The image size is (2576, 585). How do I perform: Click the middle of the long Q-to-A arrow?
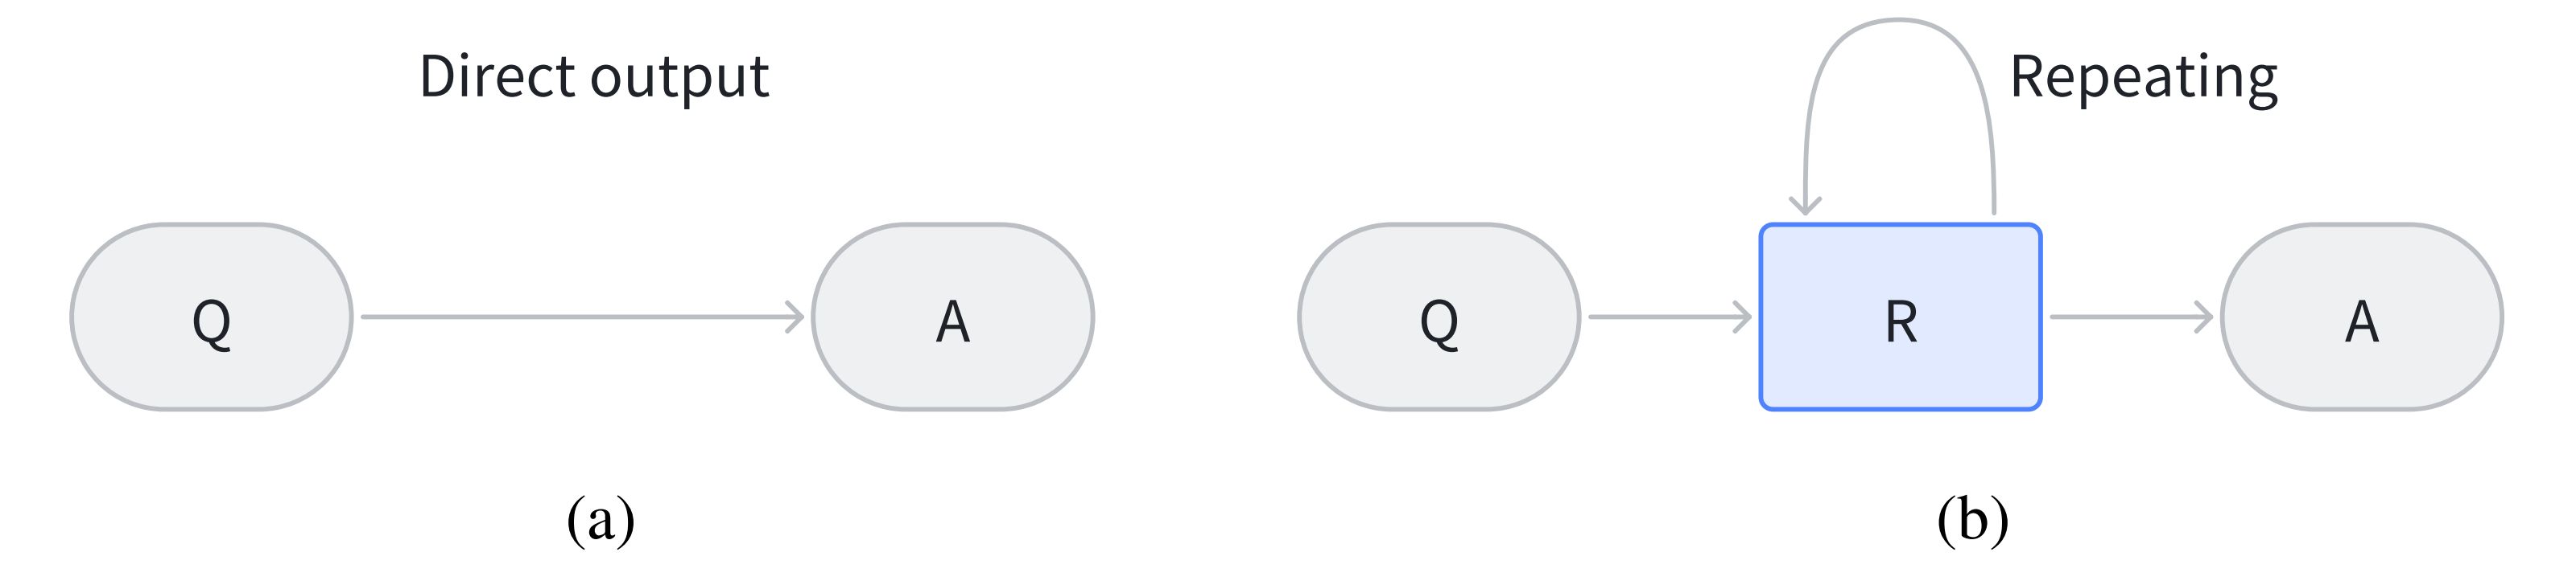[x=583, y=317]
